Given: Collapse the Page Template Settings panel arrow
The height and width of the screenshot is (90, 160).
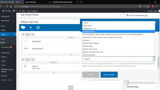Looking at the screenshot, I should (120, 15).
